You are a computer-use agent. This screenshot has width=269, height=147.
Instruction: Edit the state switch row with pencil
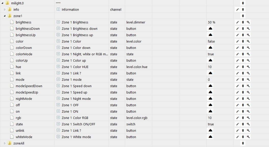[237, 124]
